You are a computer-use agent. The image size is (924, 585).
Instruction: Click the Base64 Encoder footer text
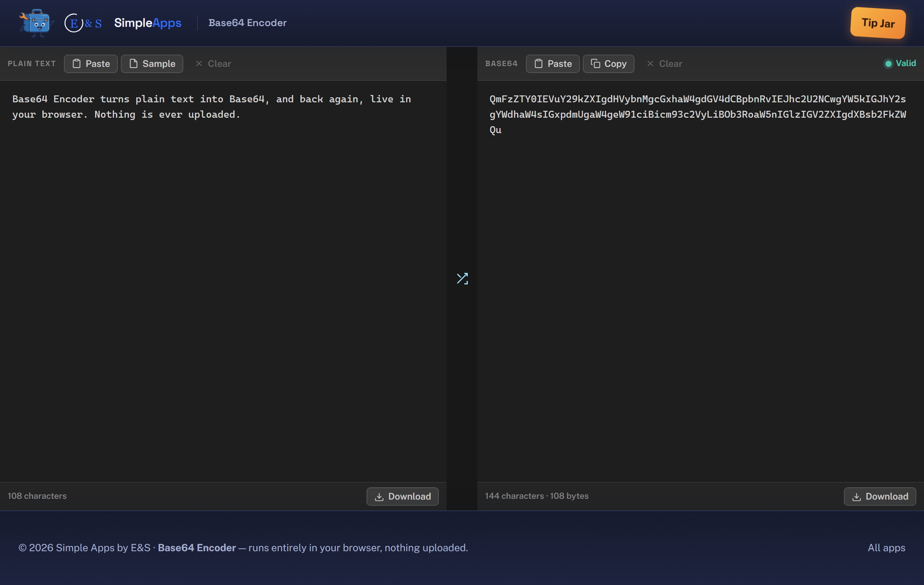pos(197,548)
